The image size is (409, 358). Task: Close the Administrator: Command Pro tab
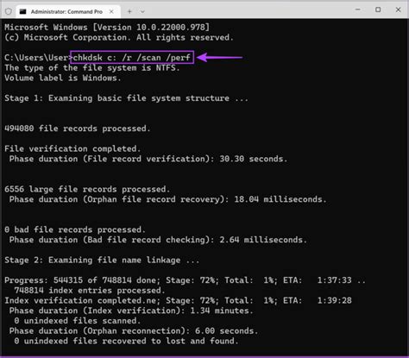point(111,11)
